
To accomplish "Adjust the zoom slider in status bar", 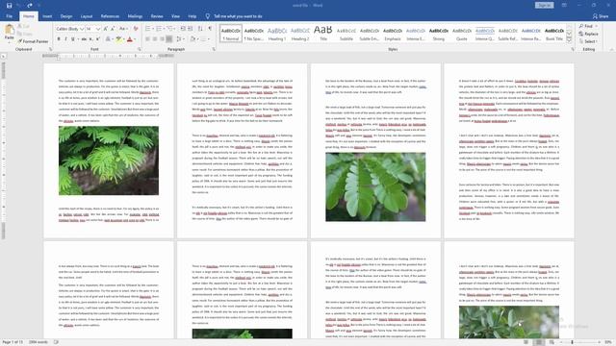I will point(573,342).
